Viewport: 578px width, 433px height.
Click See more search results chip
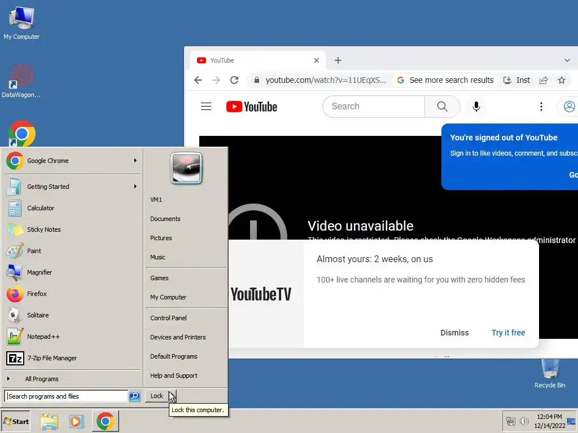446,80
